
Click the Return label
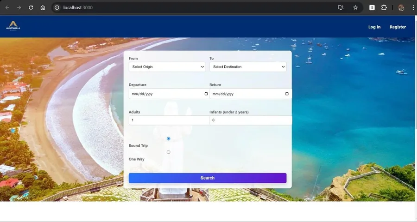click(x=215, y=85)
